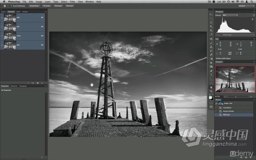
Task: Enable the Scroll All Windows checkbox
Action: (x=11, y=6)
